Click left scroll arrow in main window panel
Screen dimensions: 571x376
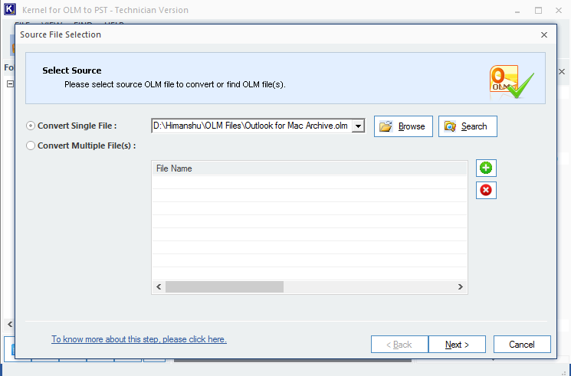pos(10,324)
